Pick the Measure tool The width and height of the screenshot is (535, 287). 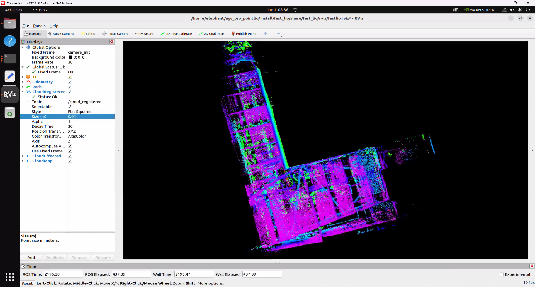pyautogui.click(x=144, y=34)
